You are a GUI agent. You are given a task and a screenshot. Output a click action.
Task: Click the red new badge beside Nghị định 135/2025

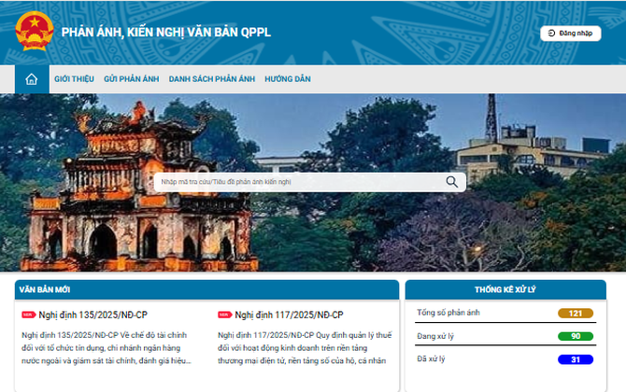tap(28, 315)
